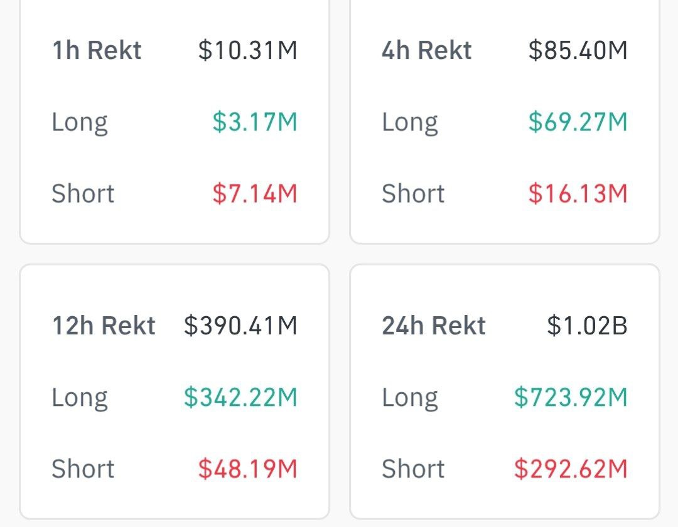Select the $1.02B 24h total
678x527 pixels.
[587, 326]
